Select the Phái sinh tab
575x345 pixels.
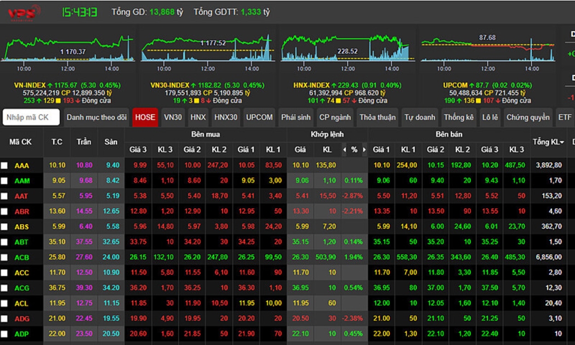click(296, 117)
